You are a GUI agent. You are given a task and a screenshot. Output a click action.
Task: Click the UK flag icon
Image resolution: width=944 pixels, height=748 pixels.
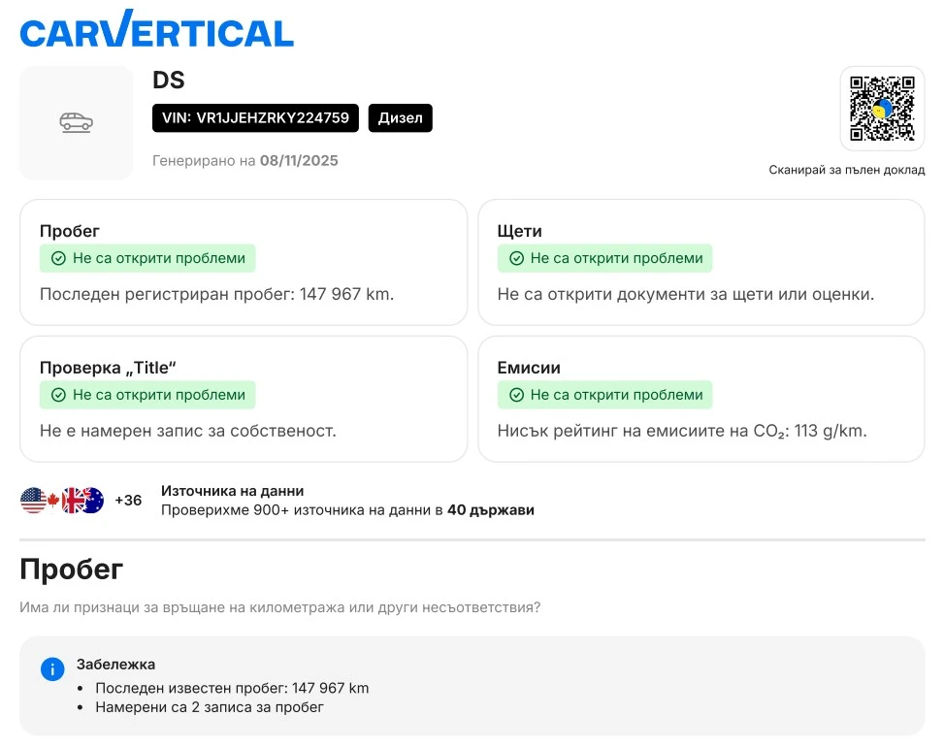click(73, 501)
